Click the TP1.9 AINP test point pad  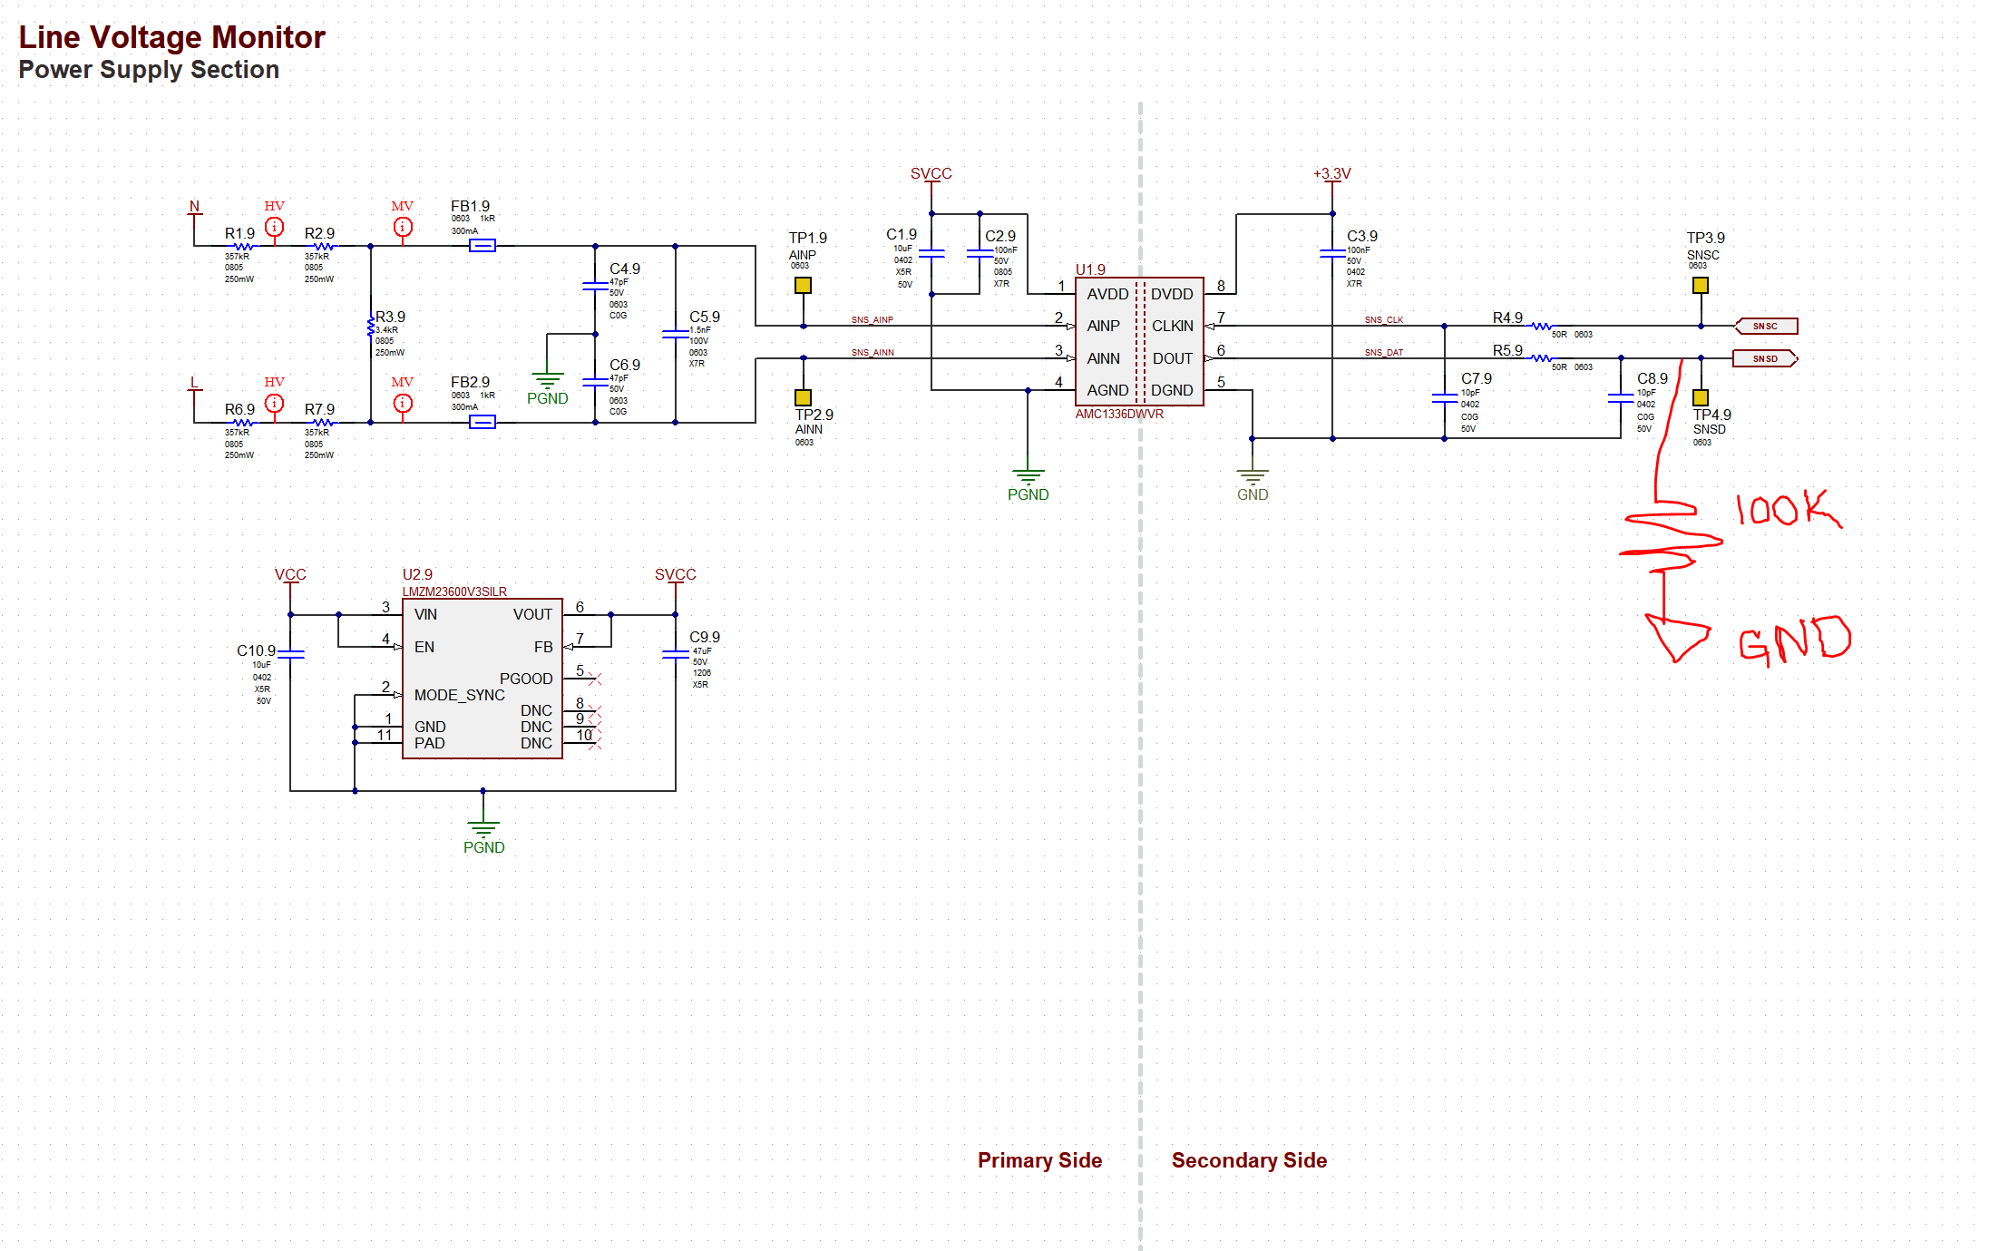pos(803,286)
